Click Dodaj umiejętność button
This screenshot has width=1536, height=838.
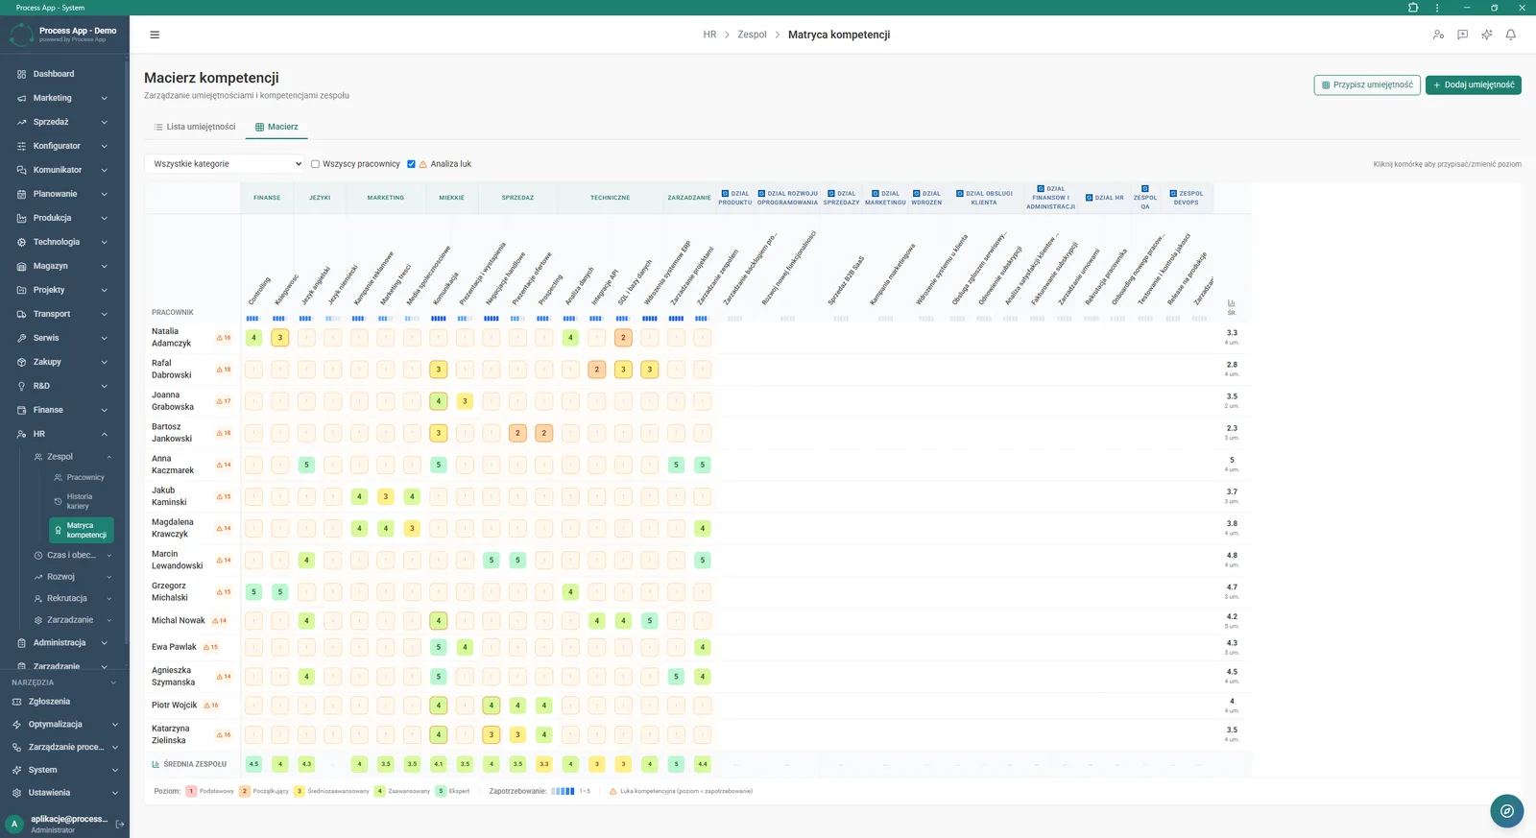(x=1474, y=84)
